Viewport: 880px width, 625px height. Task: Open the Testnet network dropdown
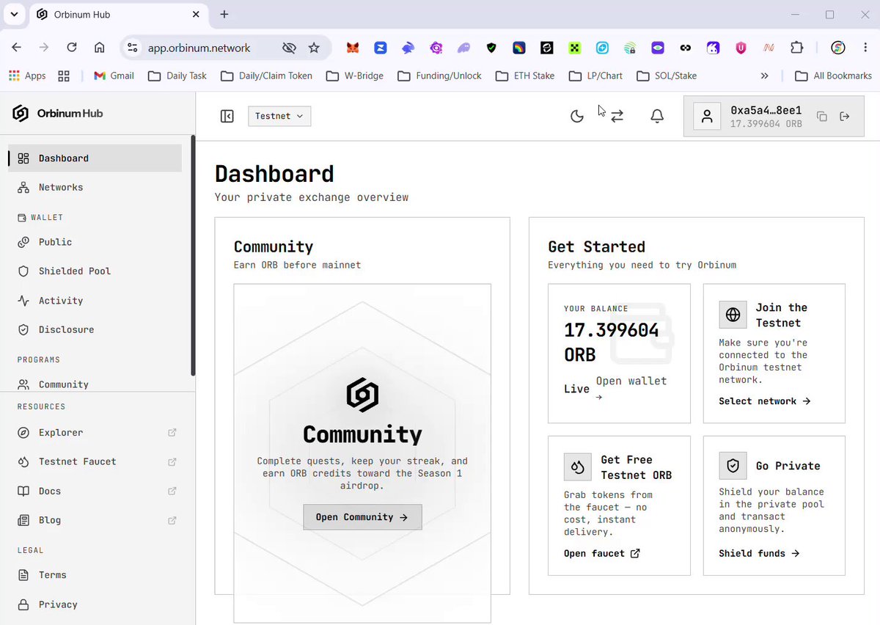(279, 116)
